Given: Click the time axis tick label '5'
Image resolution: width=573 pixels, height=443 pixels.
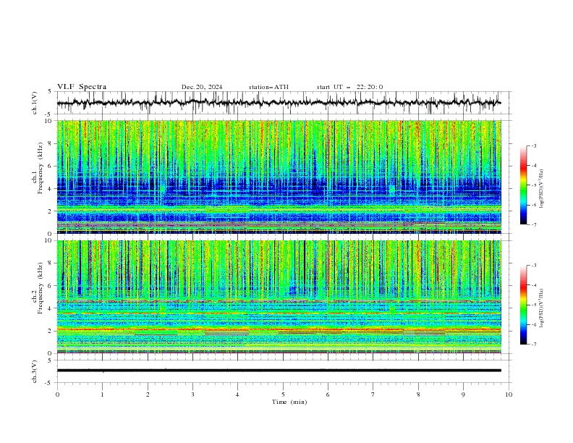Looking at the screenshot, I should tap(283, 395).
